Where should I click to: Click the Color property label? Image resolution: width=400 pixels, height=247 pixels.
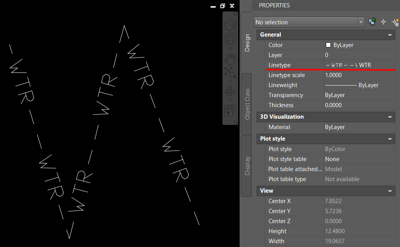click(x=276, y=45)
